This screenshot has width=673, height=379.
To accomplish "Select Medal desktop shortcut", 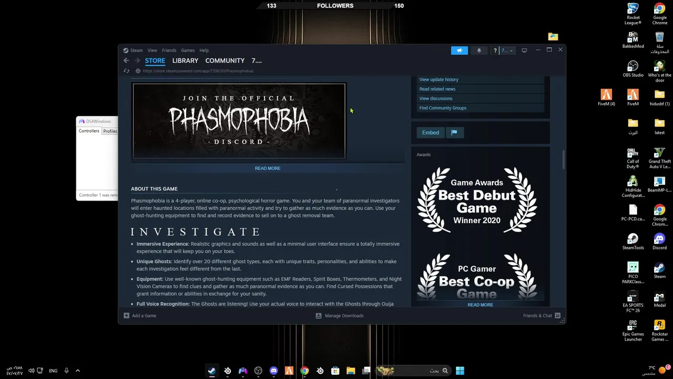I will tap(660, 299).
